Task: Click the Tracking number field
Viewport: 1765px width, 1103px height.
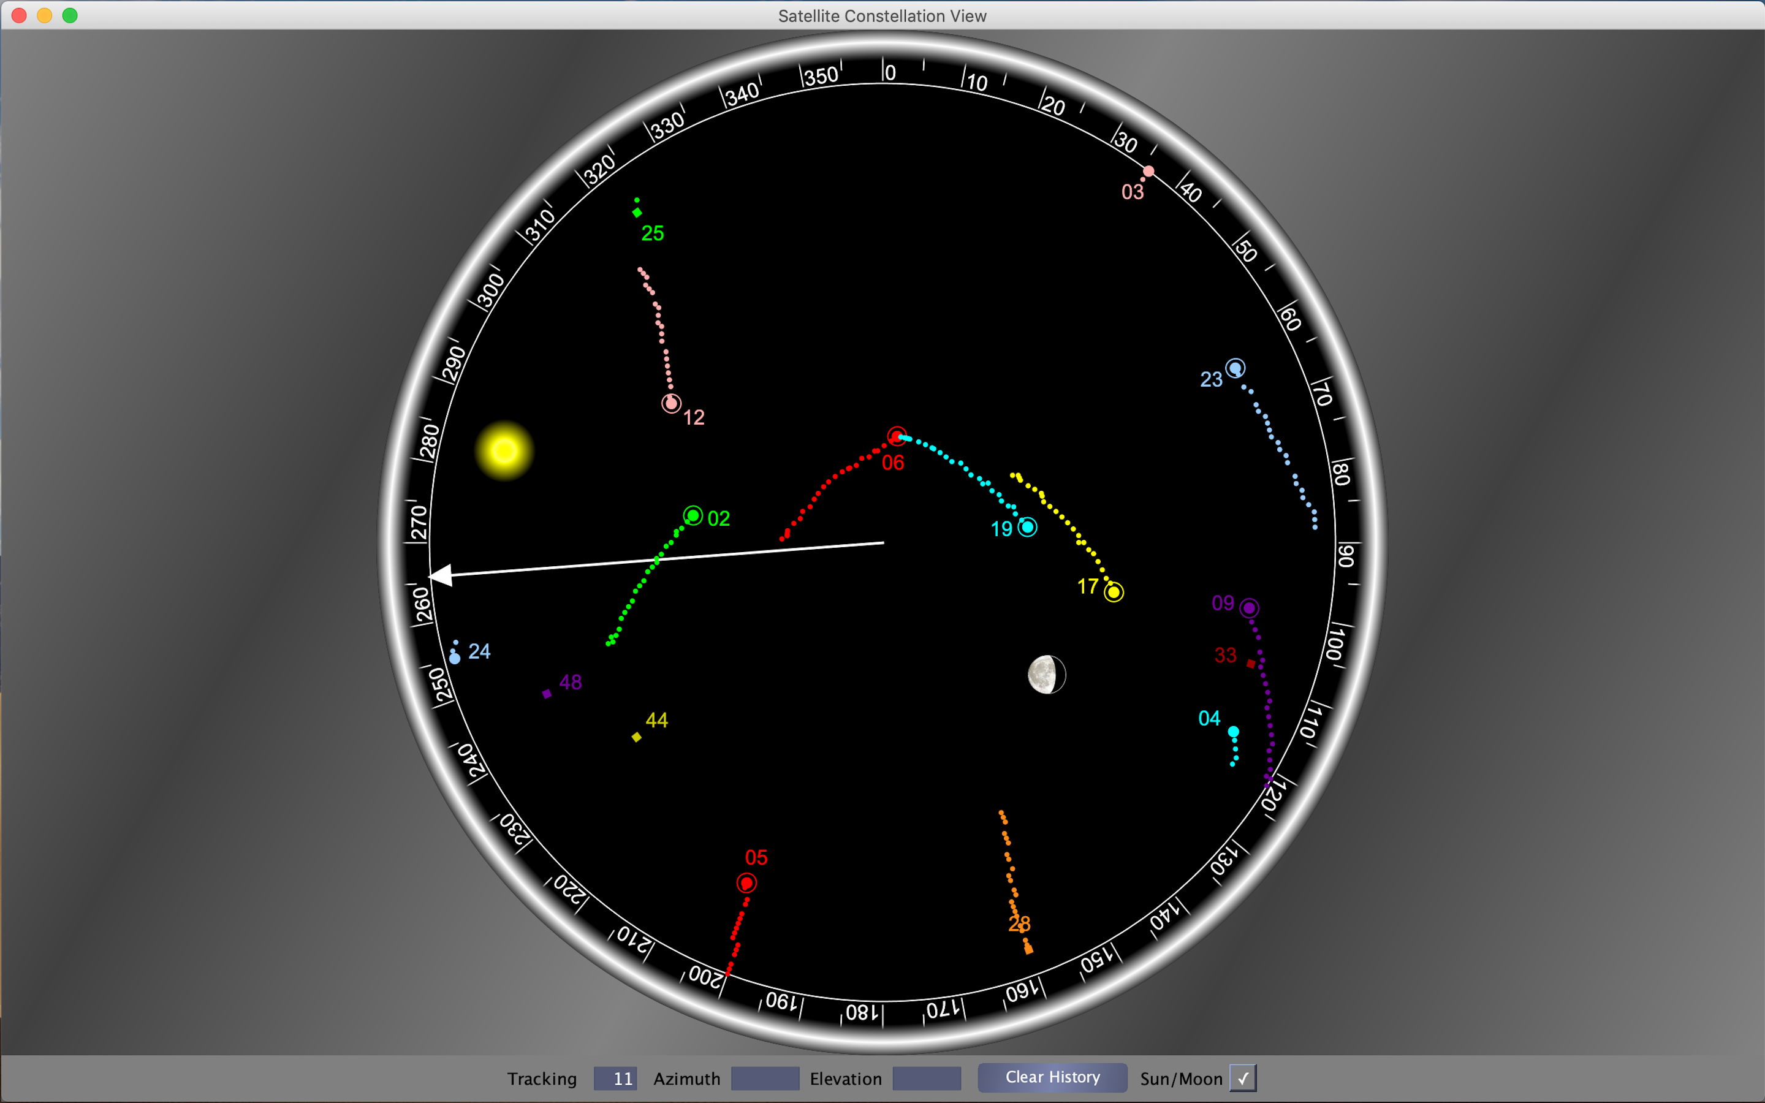Action: click(x=615, y=1078)
